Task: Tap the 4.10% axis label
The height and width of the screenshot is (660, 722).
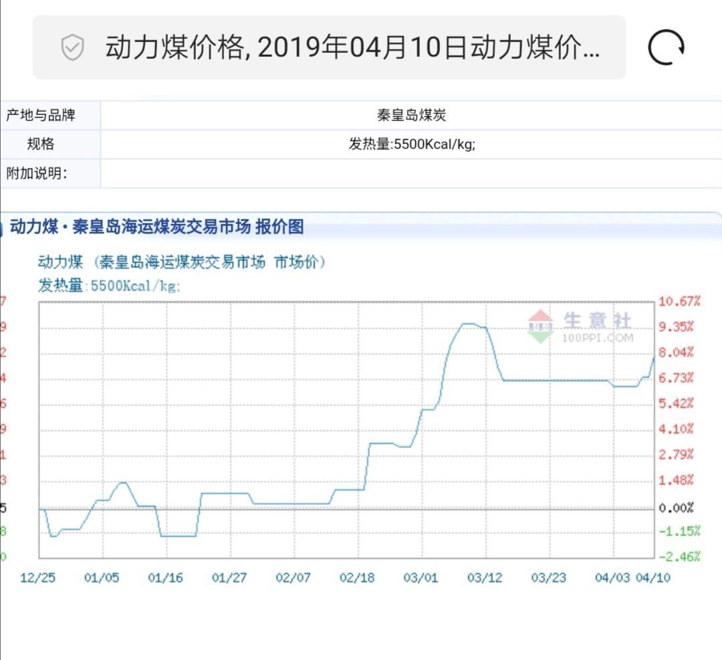Action: click(x=676, y=429)
